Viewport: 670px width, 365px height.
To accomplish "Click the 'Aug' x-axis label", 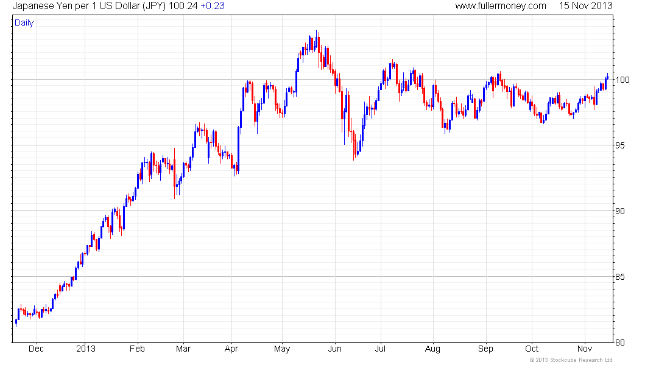I will [x=432, y=349].
